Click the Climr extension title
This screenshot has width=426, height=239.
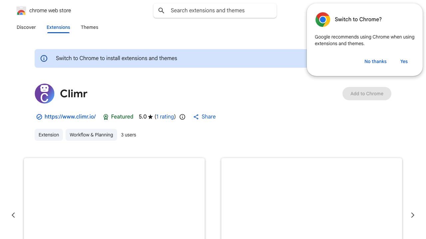click(74, 94)
